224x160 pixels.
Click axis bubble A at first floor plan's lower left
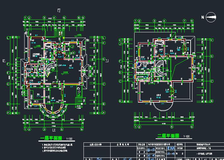point(8,113)
